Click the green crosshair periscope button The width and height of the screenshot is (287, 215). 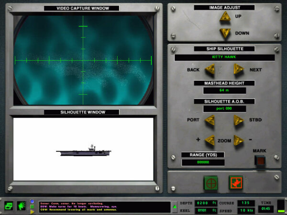pyautogui.click(x=211, y=182)
